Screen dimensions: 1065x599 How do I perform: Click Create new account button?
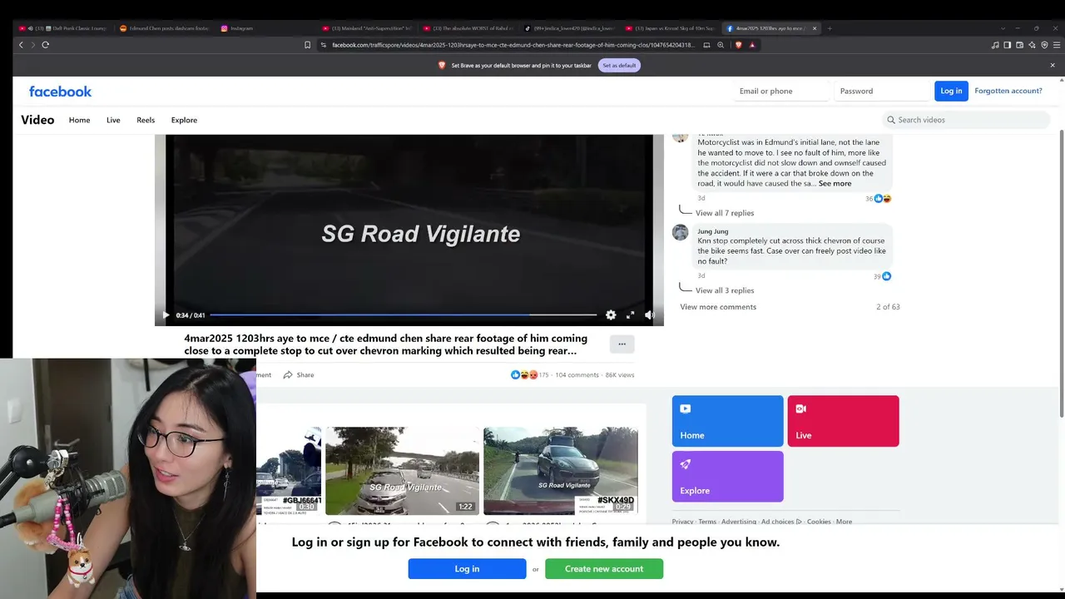coord(604,569)
